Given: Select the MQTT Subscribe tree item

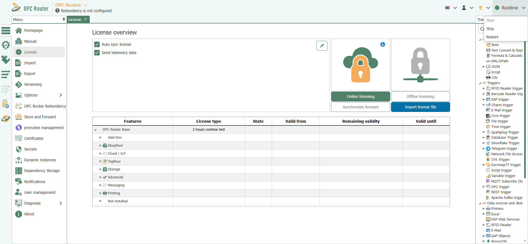Looking at the screenshot, I should [x=507, y=181].
